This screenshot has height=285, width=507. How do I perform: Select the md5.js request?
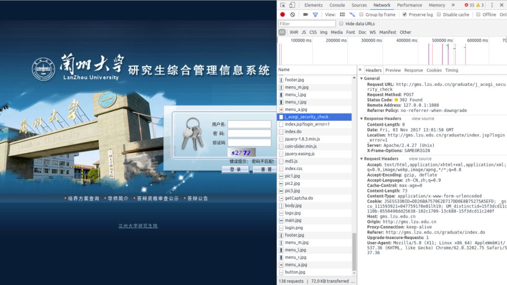[x=314, y=161]
